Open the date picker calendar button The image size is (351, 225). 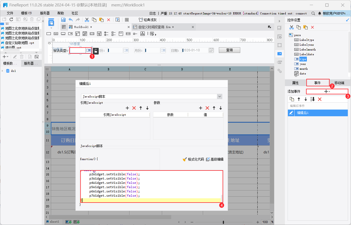[x=211, y=50]
